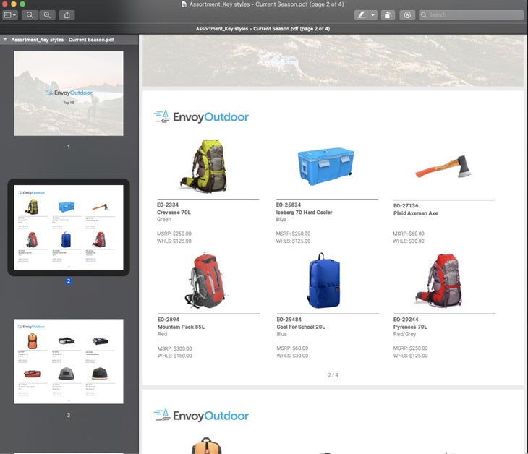Click the PDF document icon in title bar

184,4
